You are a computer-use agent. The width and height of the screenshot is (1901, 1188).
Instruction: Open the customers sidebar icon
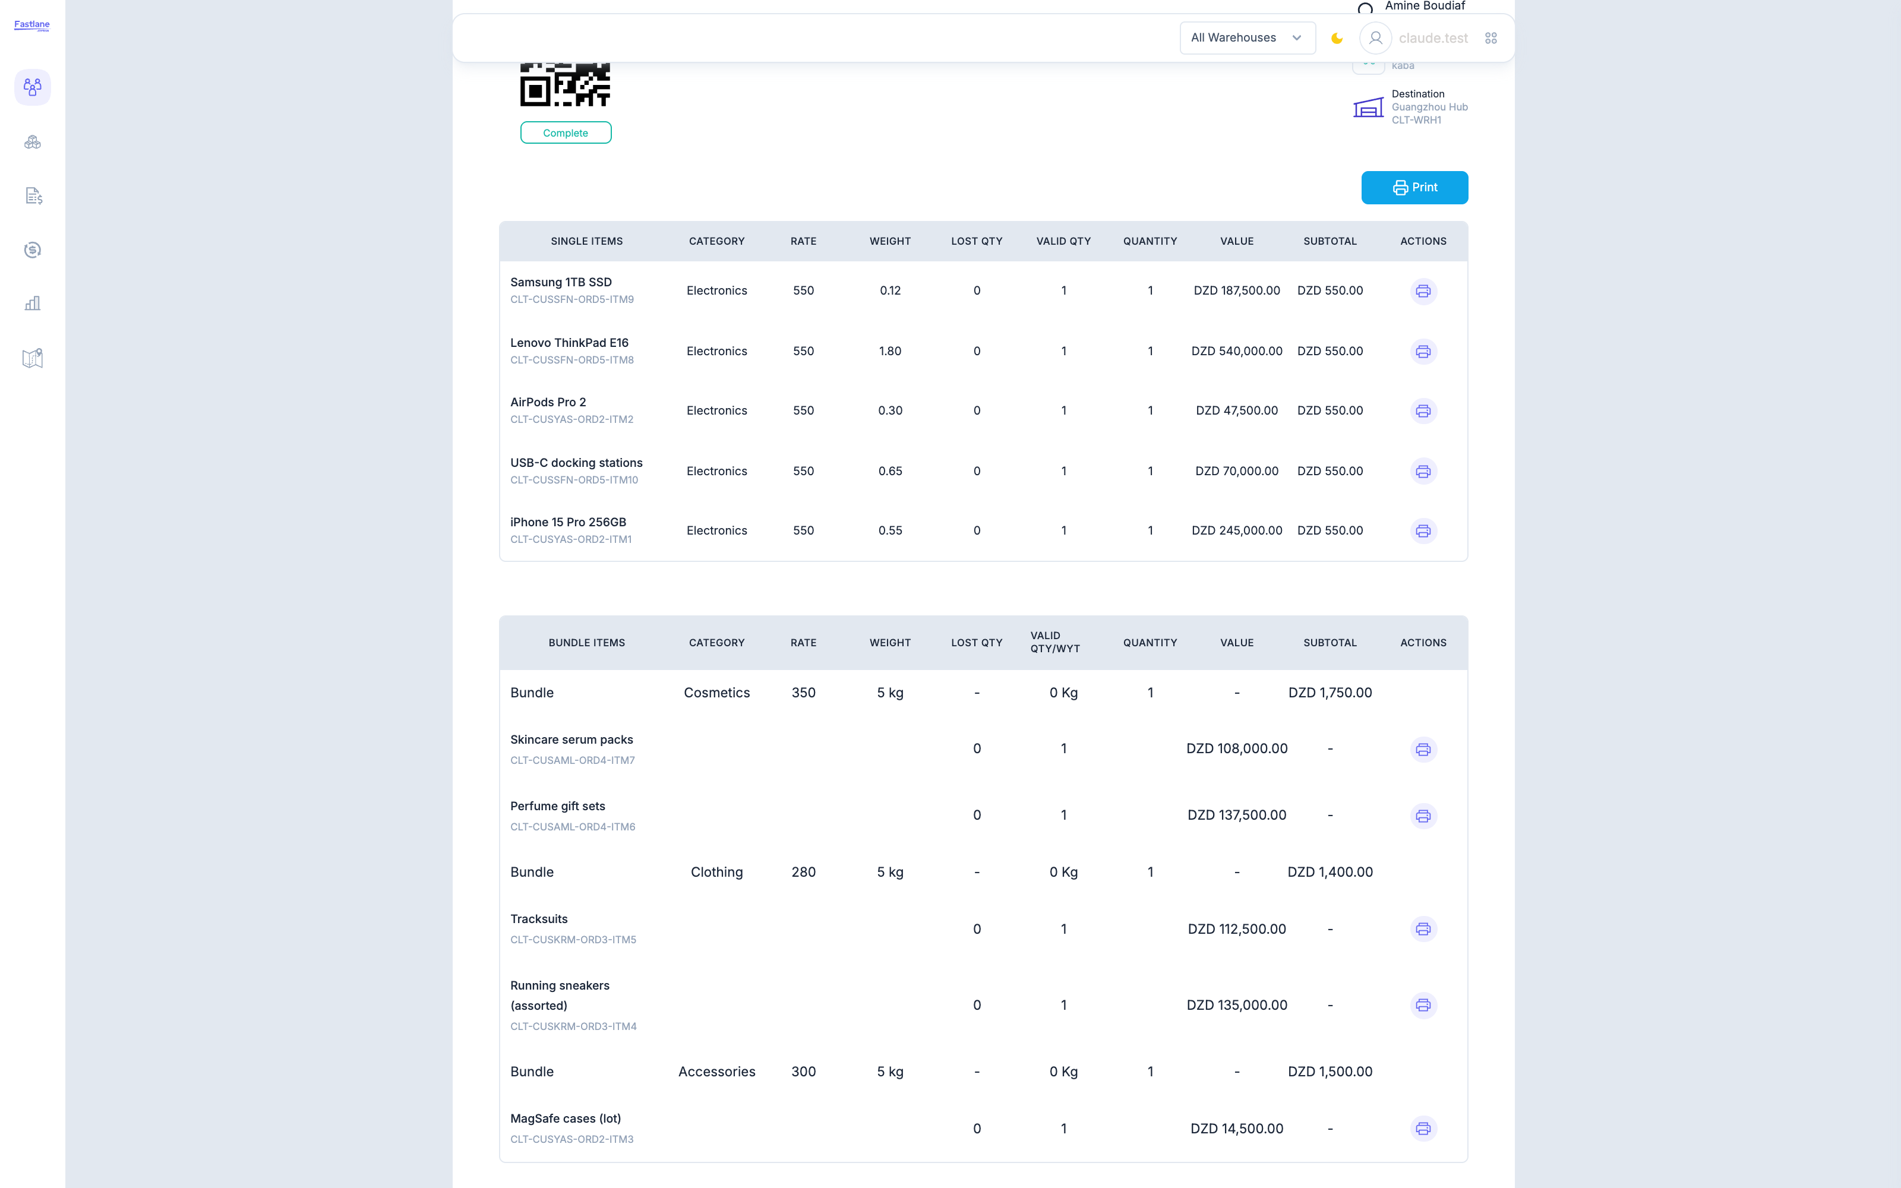pos(32,87)
